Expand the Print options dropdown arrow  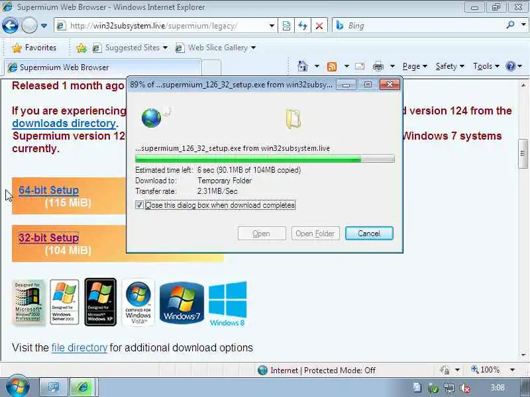point(392,66)
